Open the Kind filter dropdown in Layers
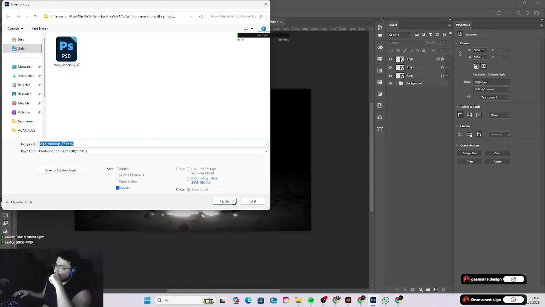This screenshot has width=545, height=307. pyautogui.click(x=401, y=35)
